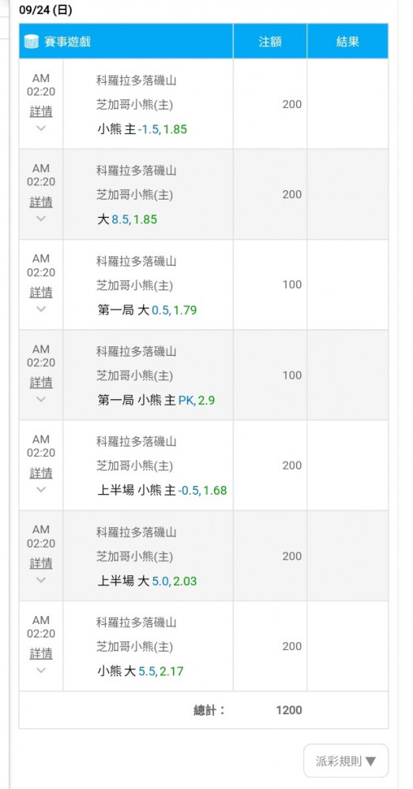Screen dimensions: 413x789
Task: Expand chevron of 上半場 小熊 主 -0.5 row
Action: point(41,489)
